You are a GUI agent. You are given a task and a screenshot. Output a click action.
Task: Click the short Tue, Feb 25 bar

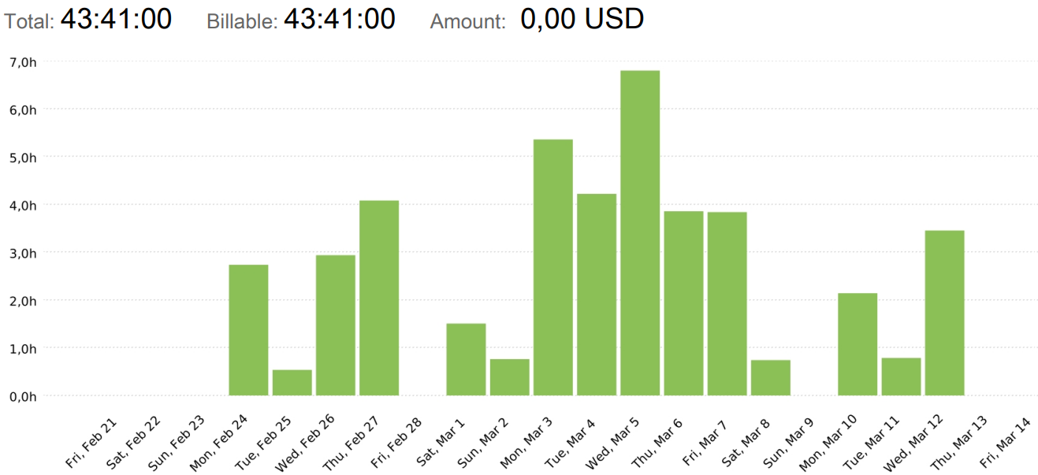[292, 383]
